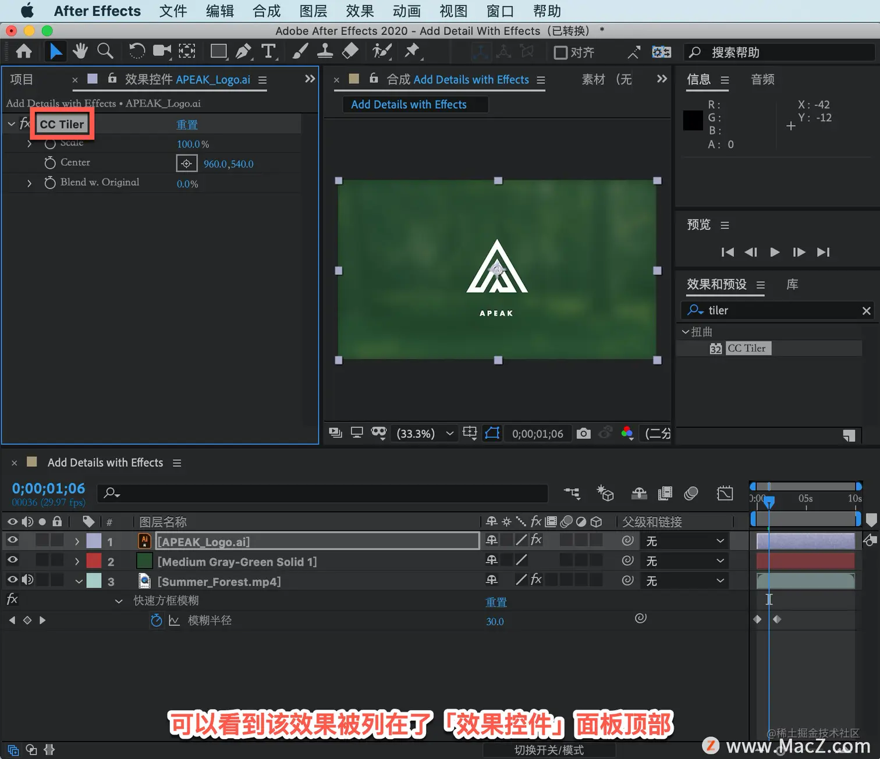Click the Draft 3D icon in timeline

tap(605, 494)
